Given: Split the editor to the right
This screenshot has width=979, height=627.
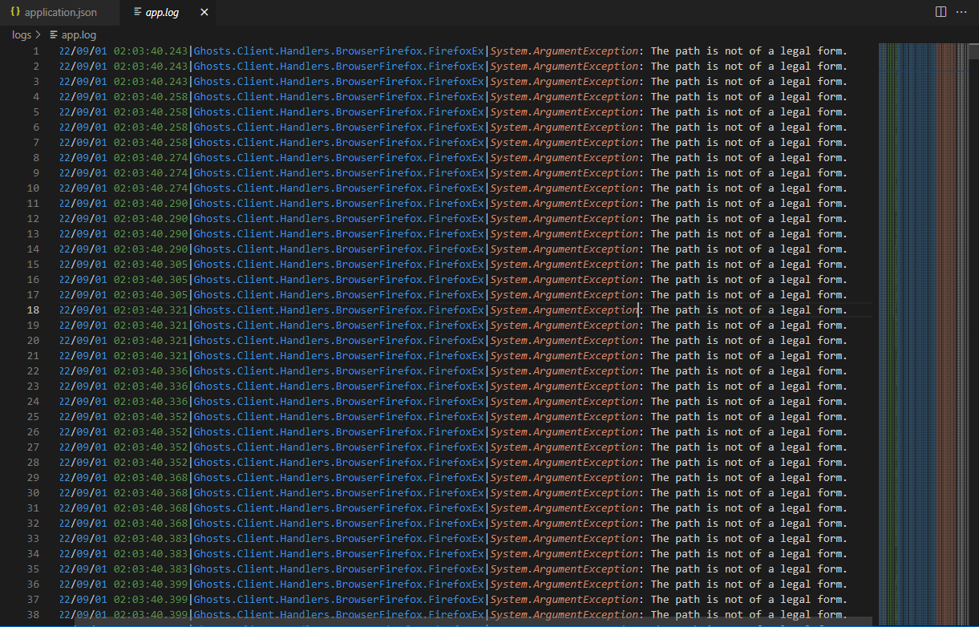Looking at the screenshot, I should (941, 12).
